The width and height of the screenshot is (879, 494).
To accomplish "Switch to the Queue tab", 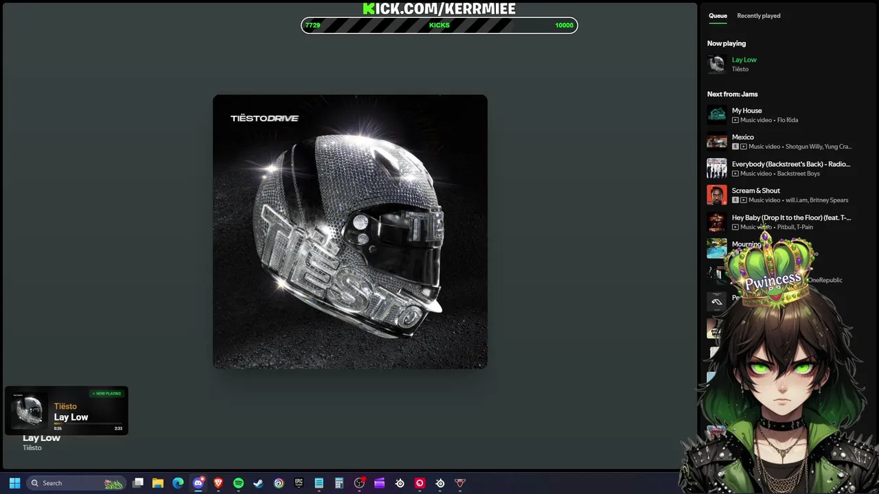I will tap(718, 16).
